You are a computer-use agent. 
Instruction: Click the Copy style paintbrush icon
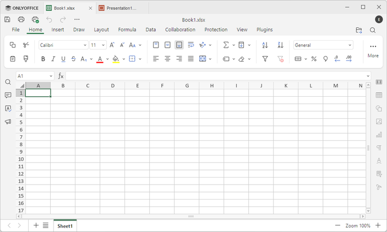coord(26,59)
